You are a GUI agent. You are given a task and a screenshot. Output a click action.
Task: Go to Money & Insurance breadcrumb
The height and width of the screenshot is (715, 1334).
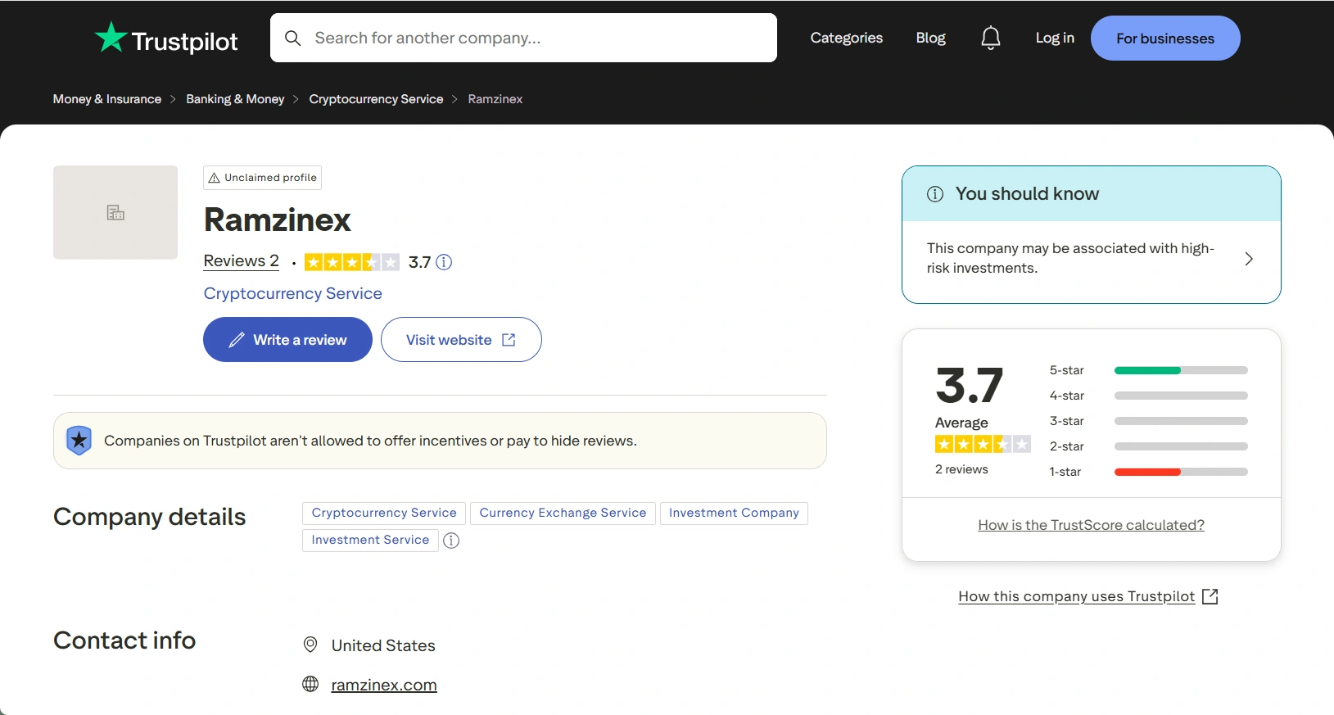tap(107, 99)
